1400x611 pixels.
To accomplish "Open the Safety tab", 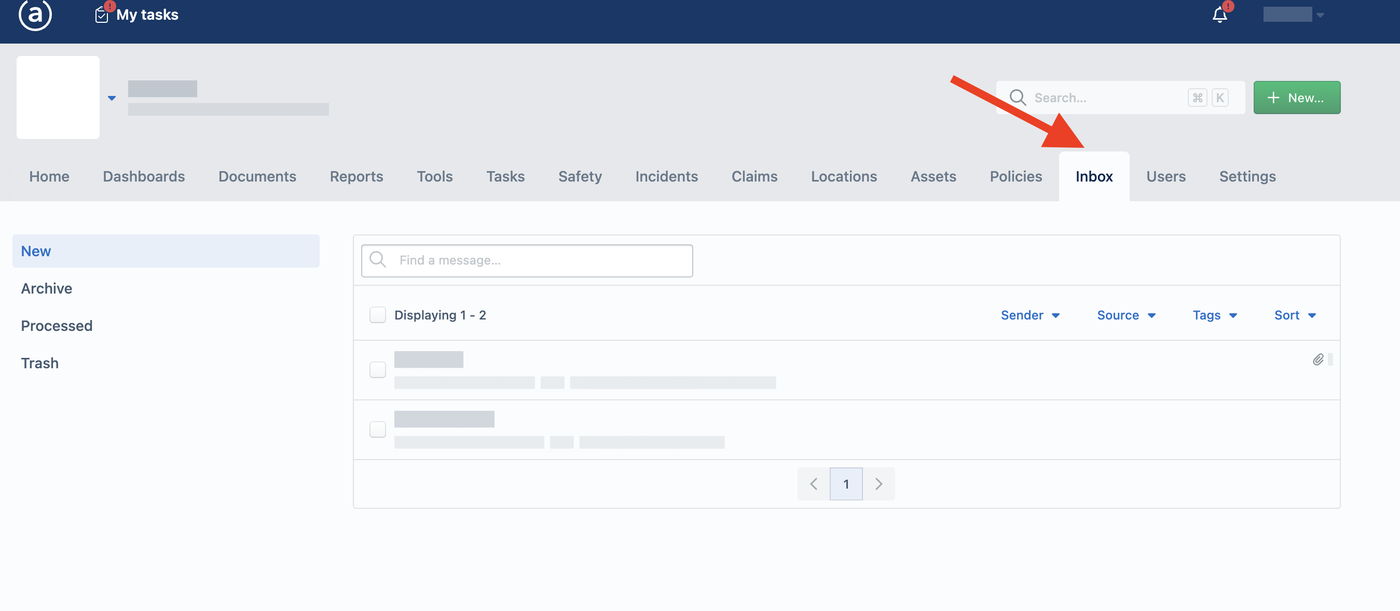I will click(580, 176).
